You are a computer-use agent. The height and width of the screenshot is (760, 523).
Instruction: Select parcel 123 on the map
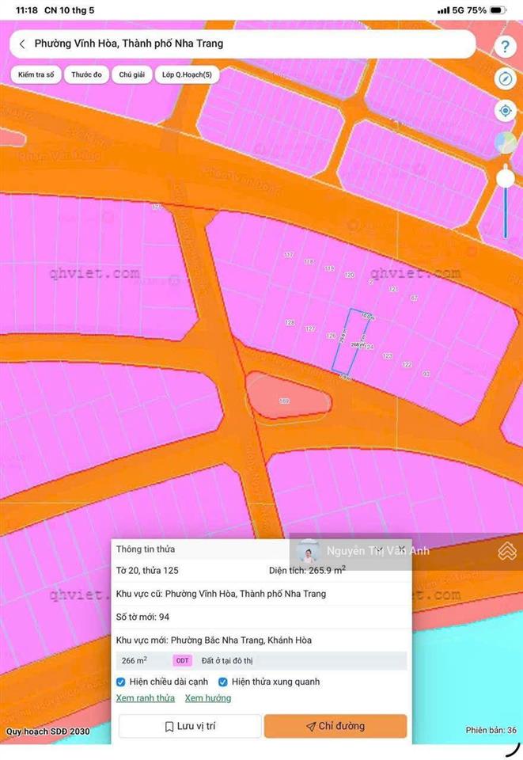click(x=388, y=355)
